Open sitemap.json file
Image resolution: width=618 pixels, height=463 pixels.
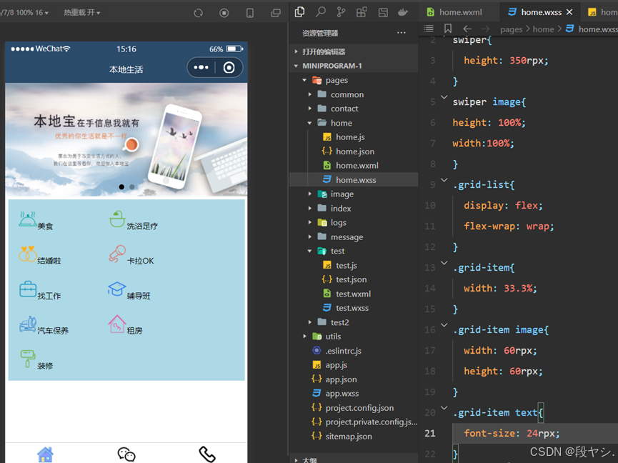point(349,436)
